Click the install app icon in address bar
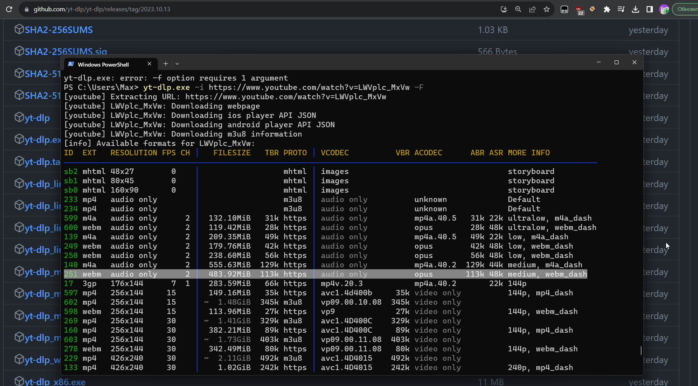698x386 pixels. pos(504,9)
